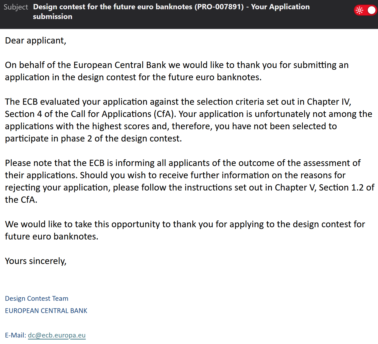Click the sun icon inside the red switch
The image size is (378, 344).
360,10
